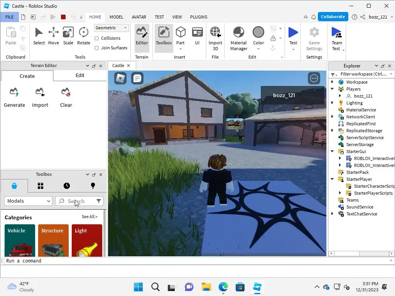The width and height of the screenshot is (395, 296).
Task: Choose the Scale tool
Action: [x=68, y=36]
